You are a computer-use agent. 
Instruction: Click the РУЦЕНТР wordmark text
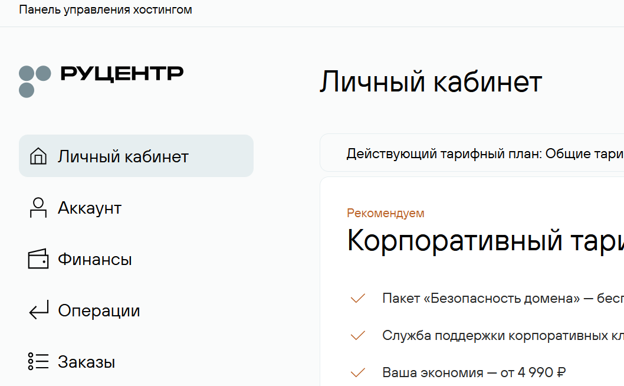[x=122, y=73]
